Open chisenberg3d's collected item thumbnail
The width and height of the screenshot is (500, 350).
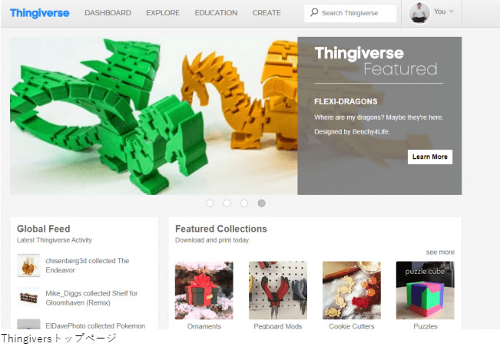(28, 266)
